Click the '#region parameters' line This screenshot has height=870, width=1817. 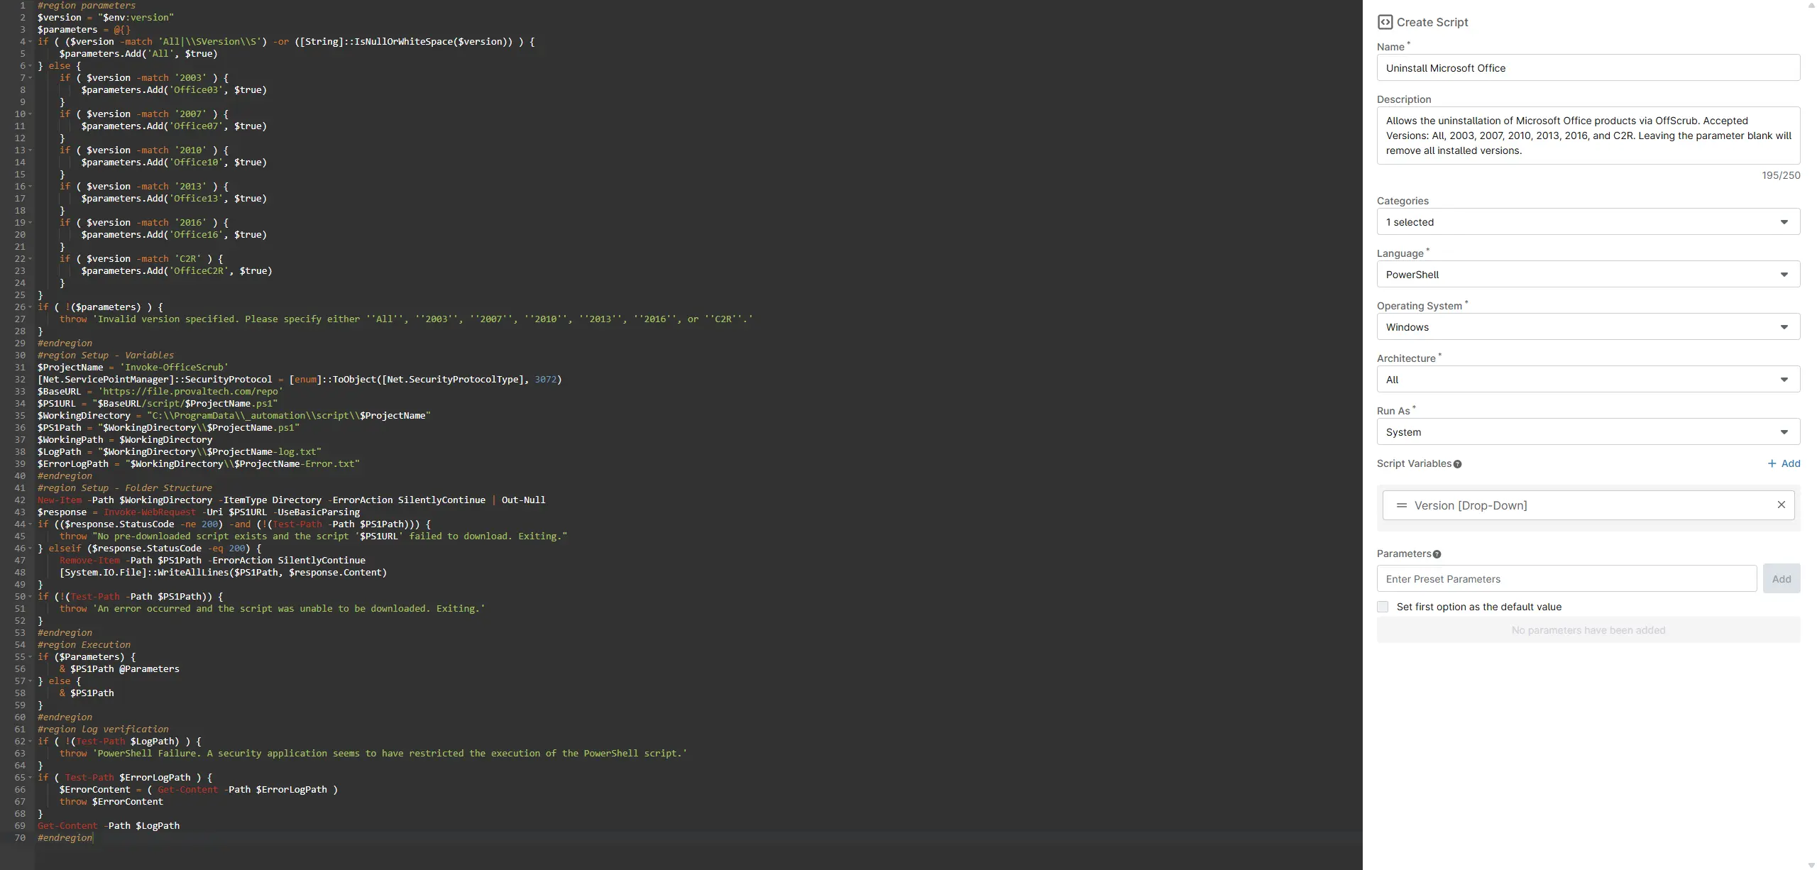(x=86, y=6)
